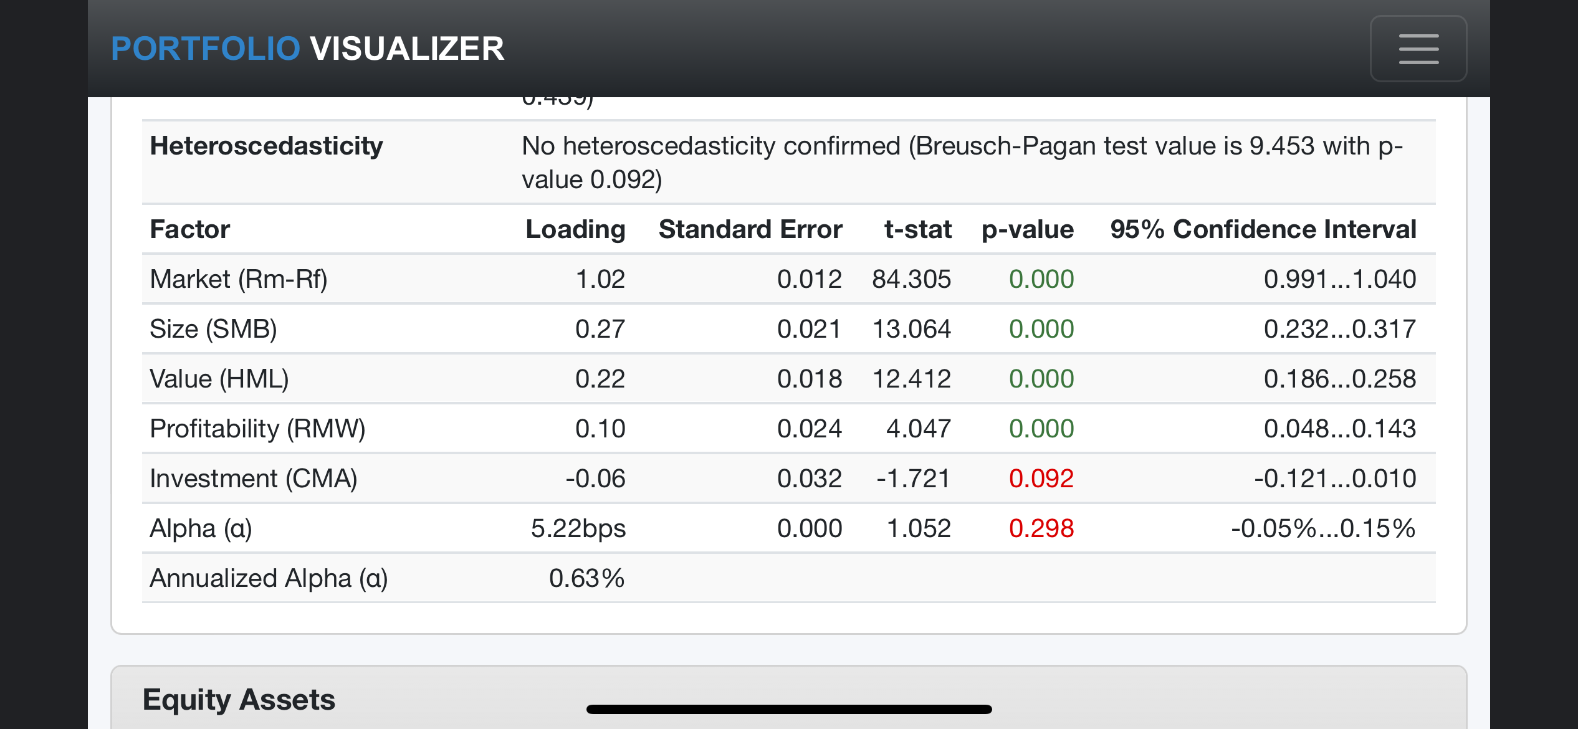Open the hamburger navigation menu
The height and width of the screenshot is (729, 1578).
click(x=1418, y=49)
